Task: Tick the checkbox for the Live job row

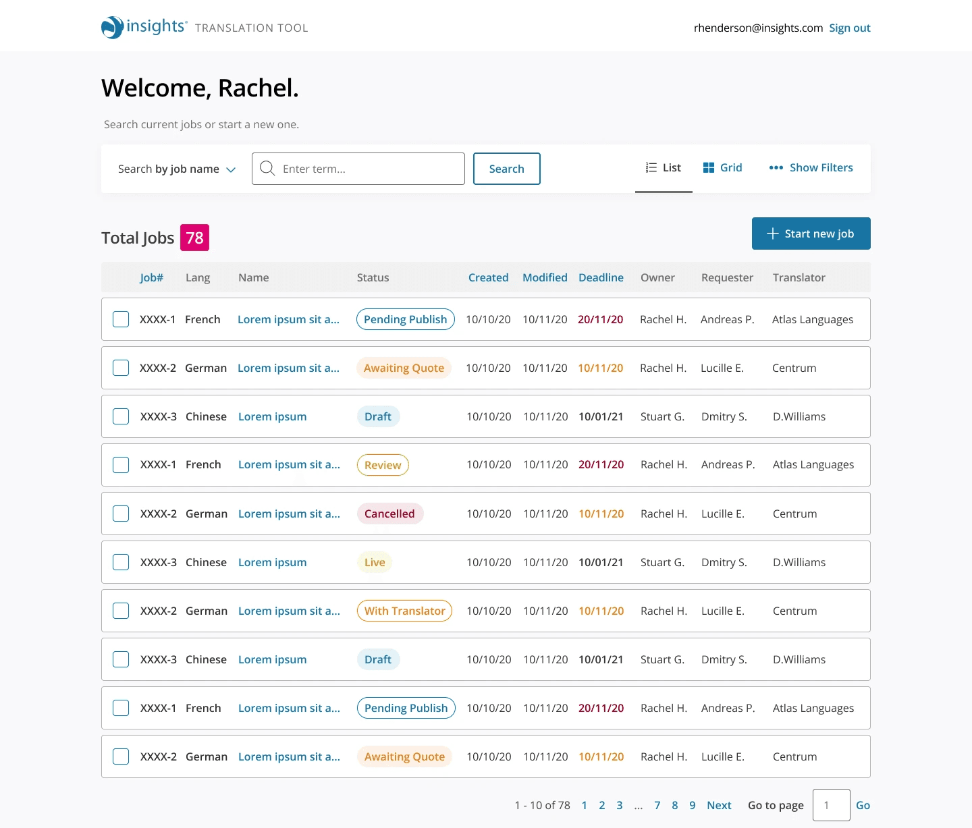Action: point(121,562)
